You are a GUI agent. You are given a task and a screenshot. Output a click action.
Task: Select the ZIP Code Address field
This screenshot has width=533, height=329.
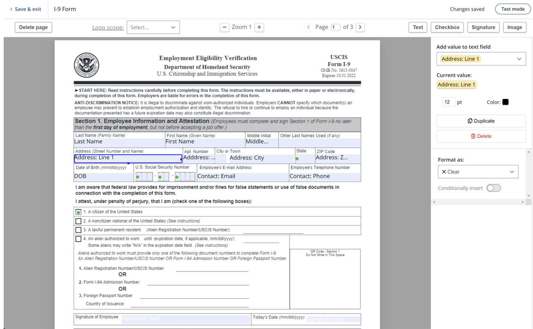point(337,158)
